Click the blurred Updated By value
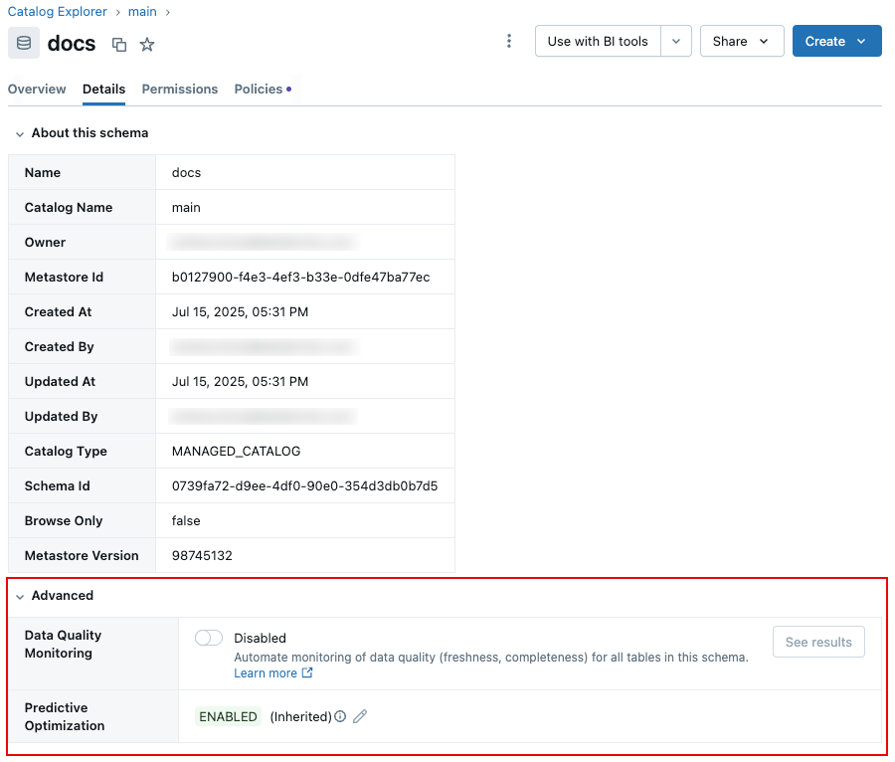895x762 pixels. (x=264, y=416)
